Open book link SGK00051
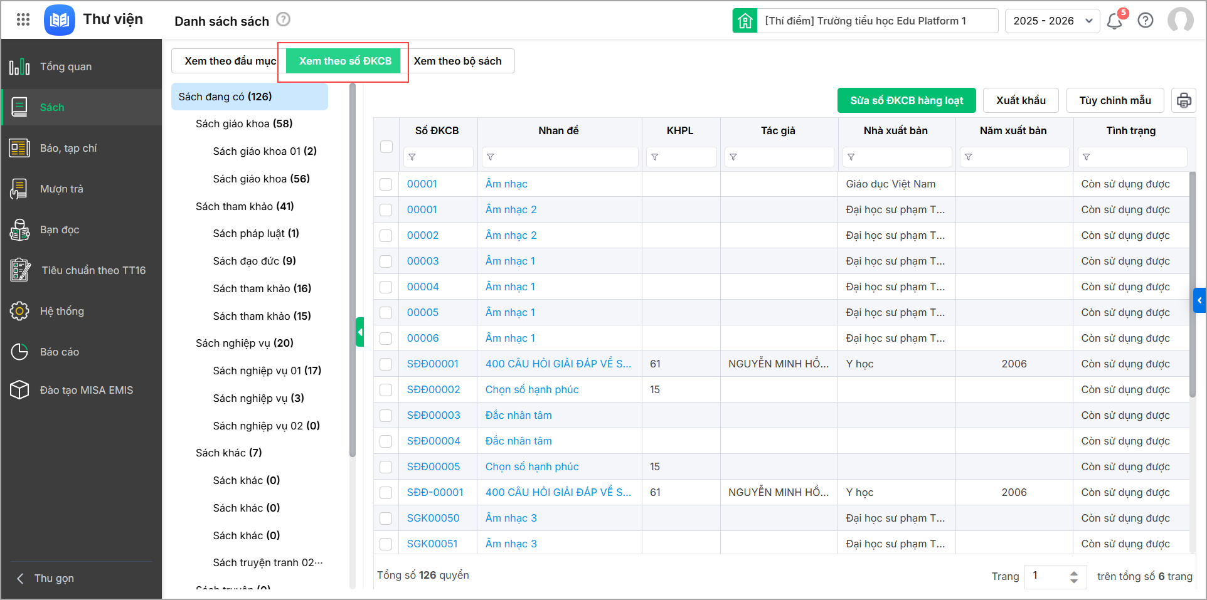1207x600 pixels. pyautogui.click(x=432, y=544)
